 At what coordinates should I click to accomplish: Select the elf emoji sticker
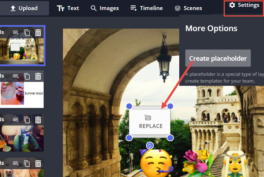[x=235, y=164]
